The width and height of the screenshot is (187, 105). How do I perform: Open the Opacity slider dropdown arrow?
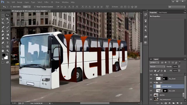pyautogui.click(x=179, y=66)
